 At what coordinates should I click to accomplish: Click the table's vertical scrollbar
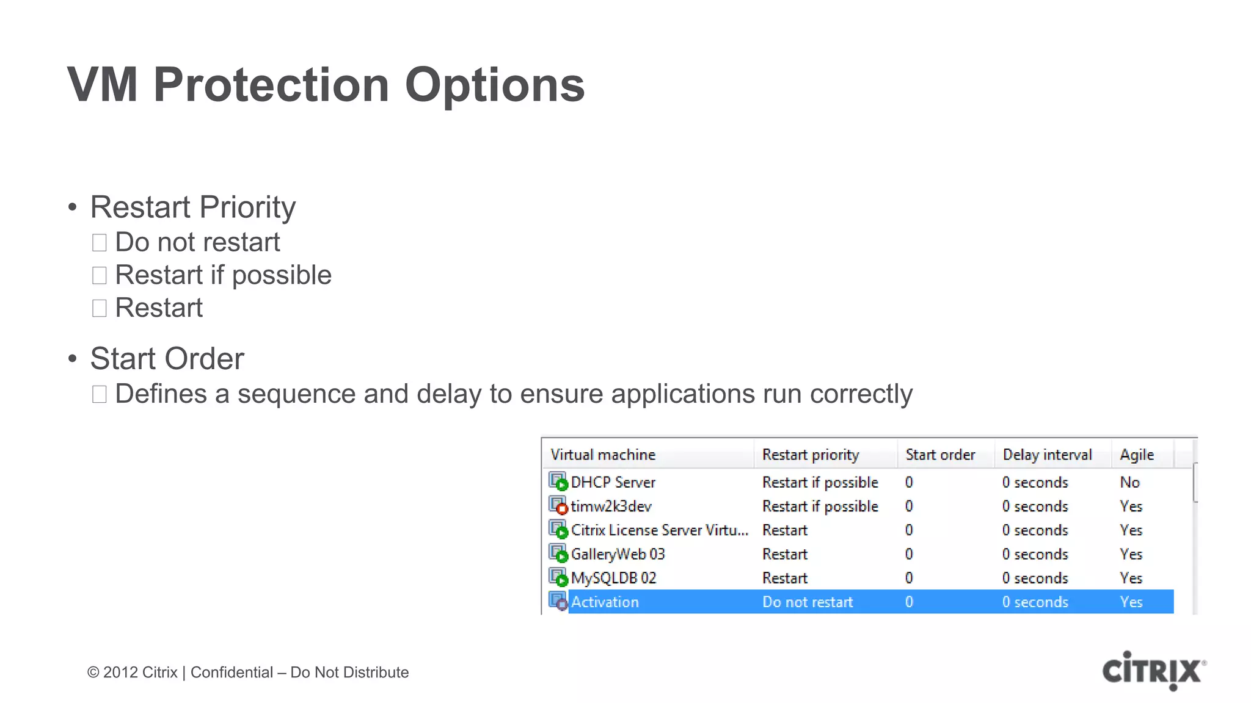[x=1195, y=482]
